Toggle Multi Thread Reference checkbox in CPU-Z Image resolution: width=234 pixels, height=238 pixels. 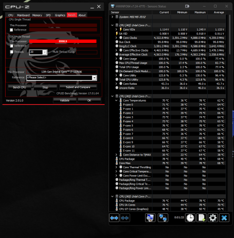pyautogui.click(x=12, y=46)
